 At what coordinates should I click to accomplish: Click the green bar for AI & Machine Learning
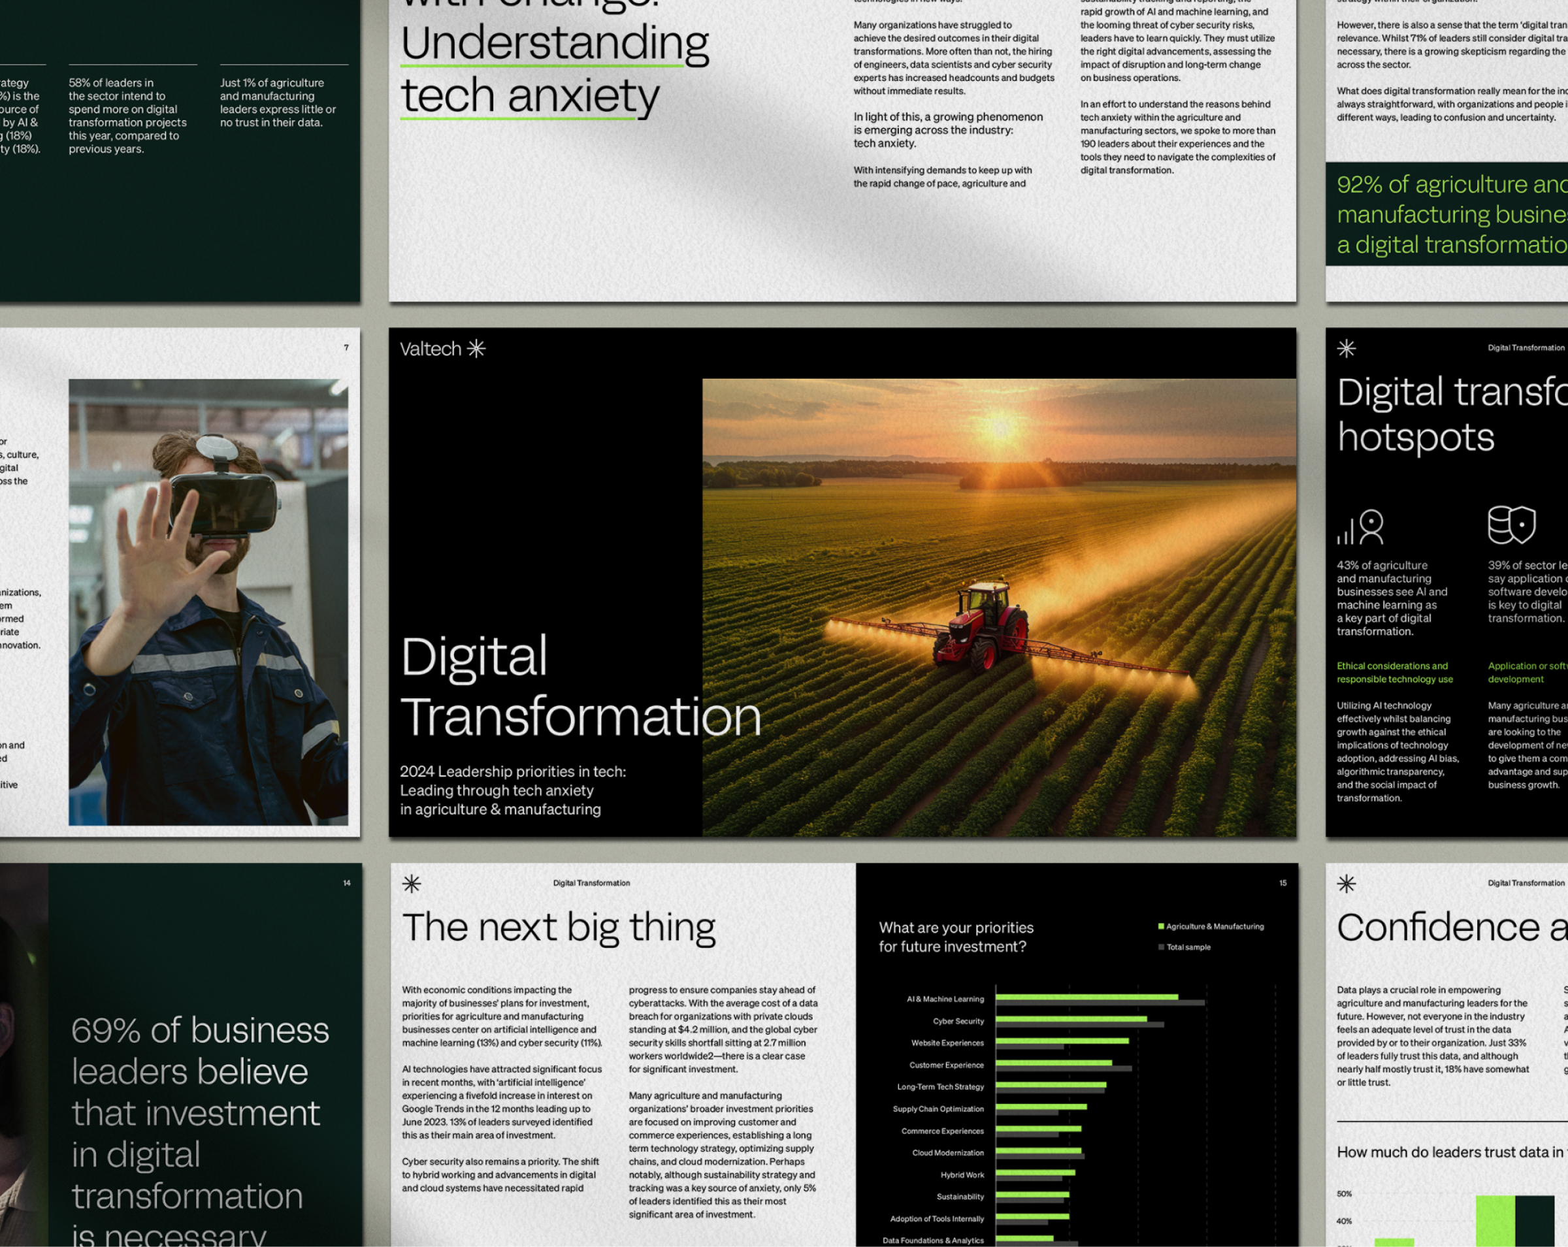(1086, 997)
